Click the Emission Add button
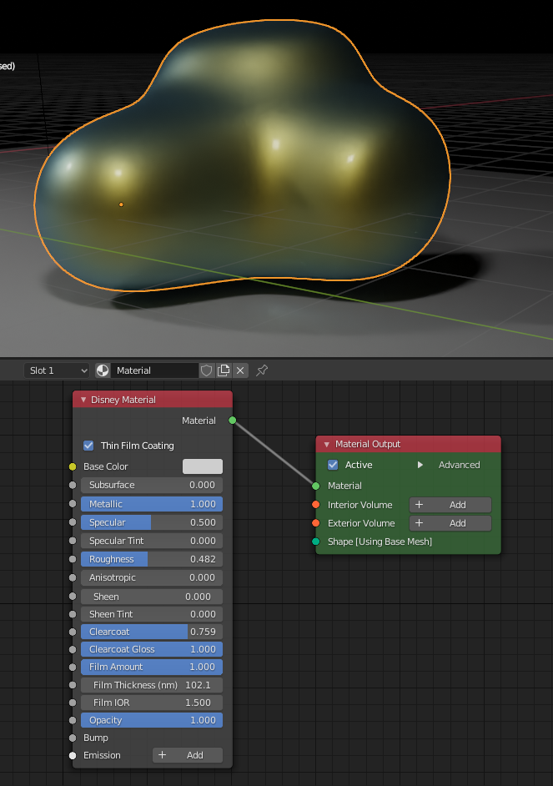 pyautogui.click(x=187, y=755)
